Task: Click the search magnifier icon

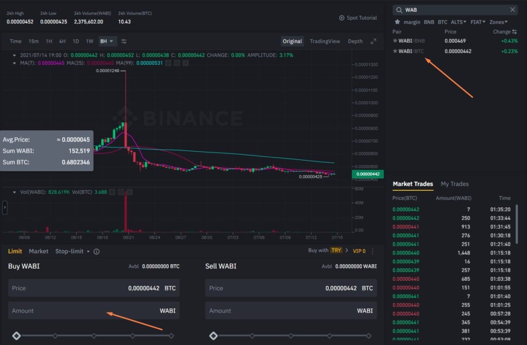Action: point(399,10)
